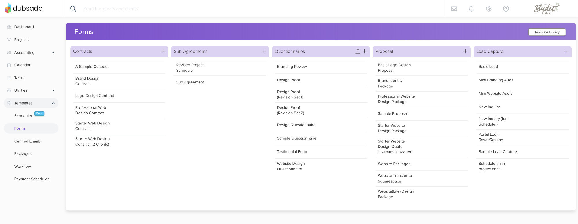Open Basic Lead capture form
The image size is (578, 224).
(488, 67)
